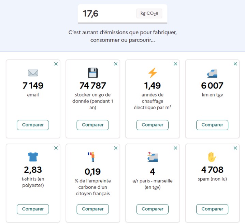
Task: Remove the email comparison card
Action: point(56,64)
